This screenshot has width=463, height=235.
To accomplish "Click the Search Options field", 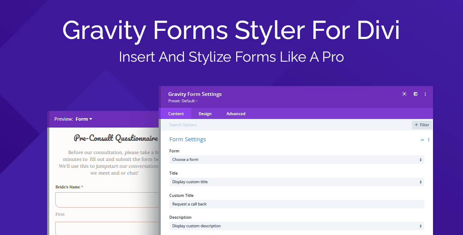I will 286,125.
